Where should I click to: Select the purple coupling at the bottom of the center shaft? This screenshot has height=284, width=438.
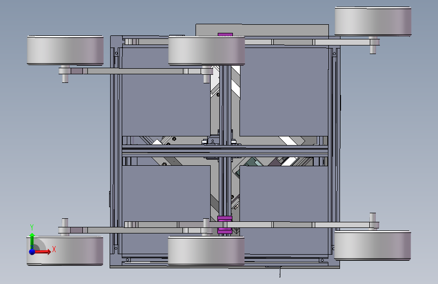pos(225,224)
